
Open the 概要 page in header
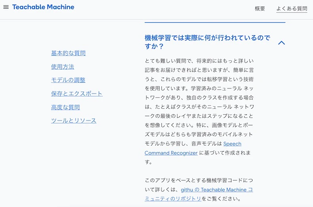point(260,9)
